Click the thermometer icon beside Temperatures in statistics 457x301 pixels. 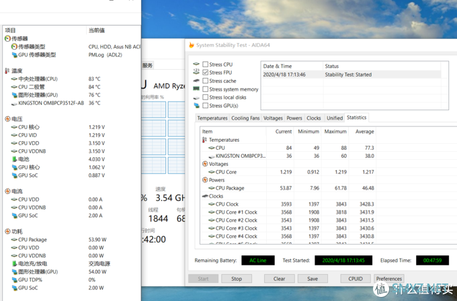coord(204,140)
